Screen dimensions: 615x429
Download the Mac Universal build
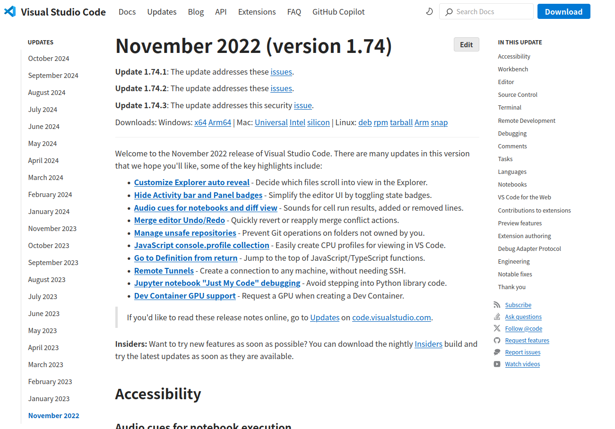tap(271, 122)
